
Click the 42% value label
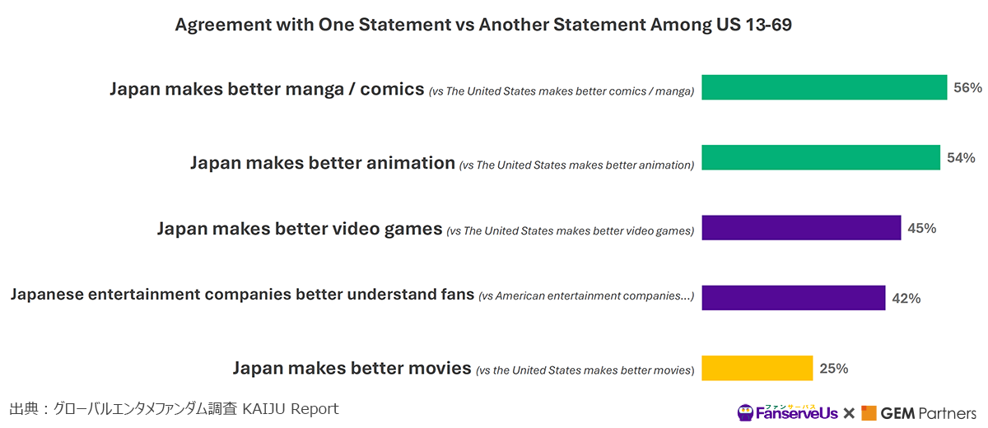906,298
